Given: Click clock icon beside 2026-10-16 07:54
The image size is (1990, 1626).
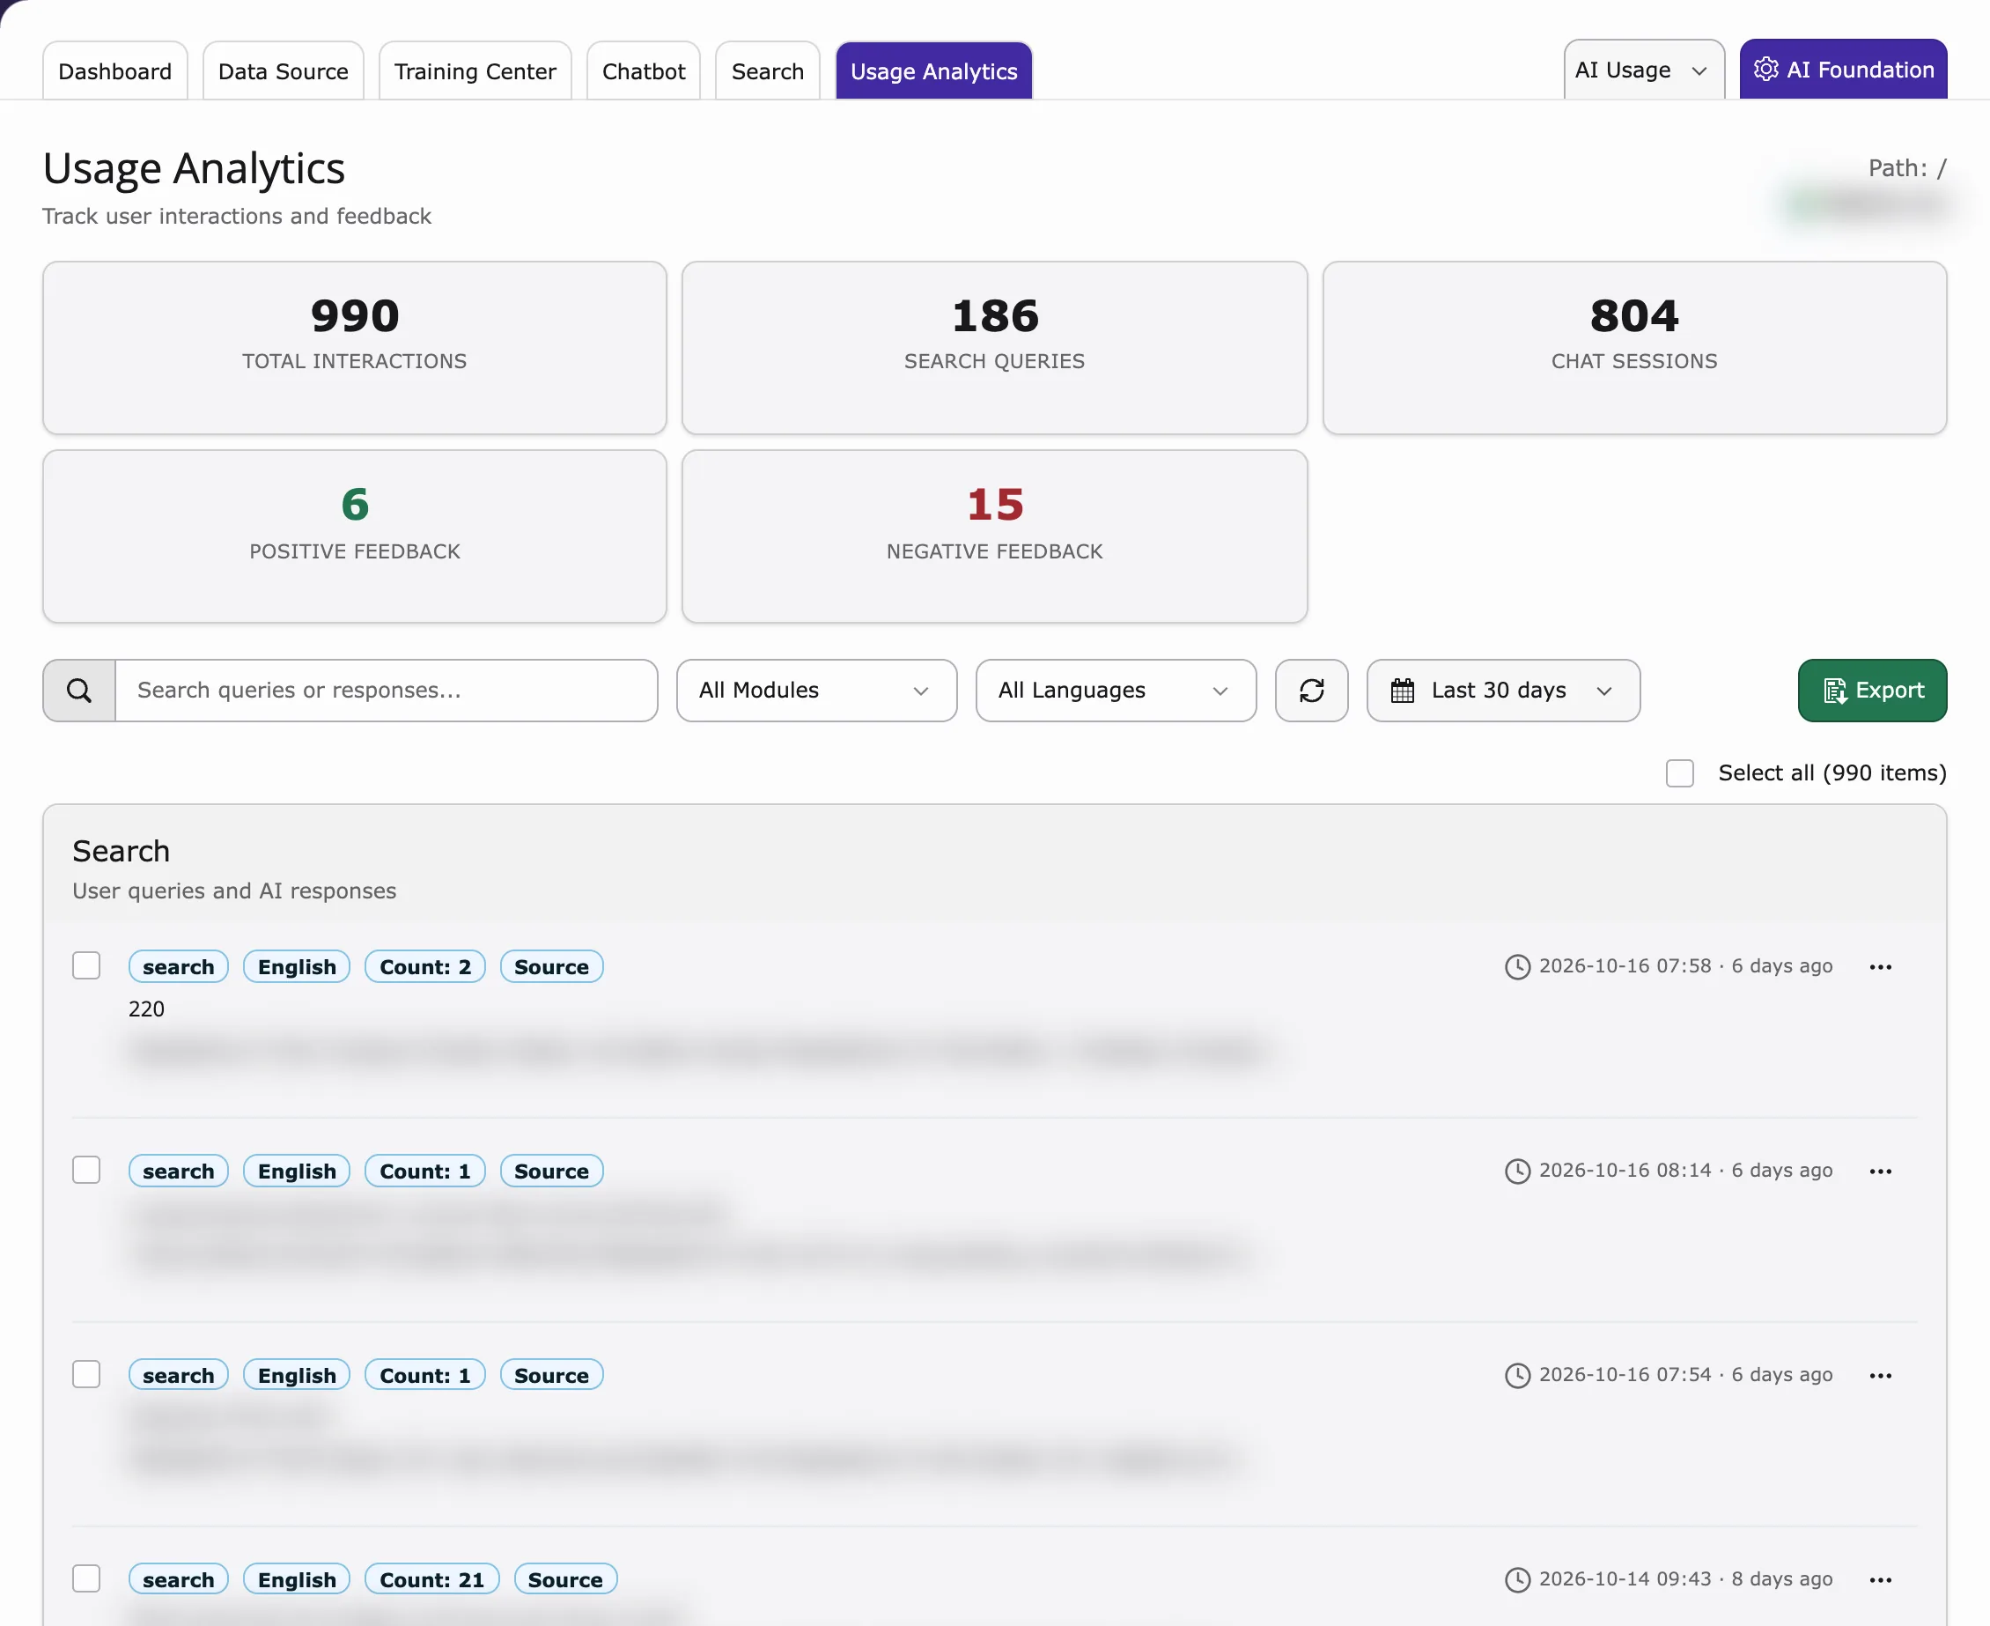Looking at the screenshot, I should point(1517,1375).
